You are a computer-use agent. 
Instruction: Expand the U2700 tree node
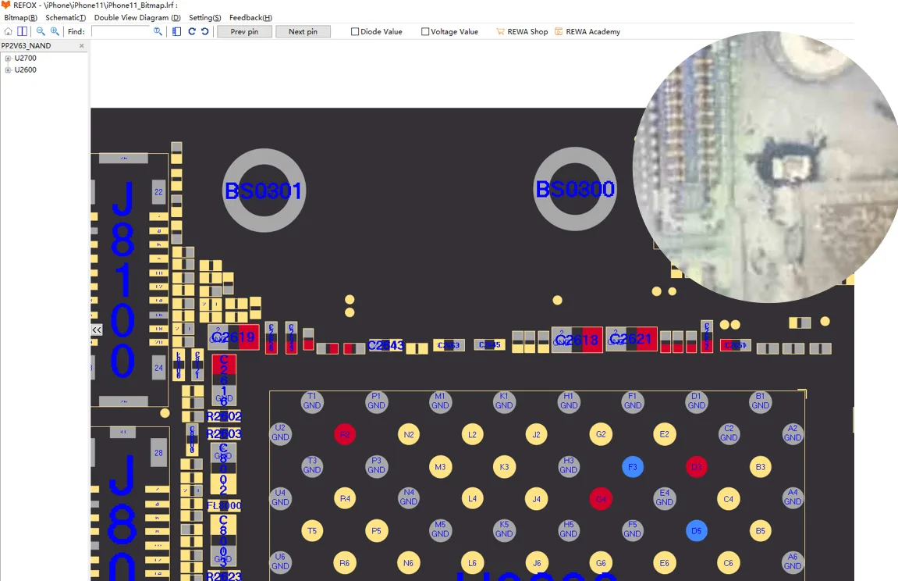point(8,59)
